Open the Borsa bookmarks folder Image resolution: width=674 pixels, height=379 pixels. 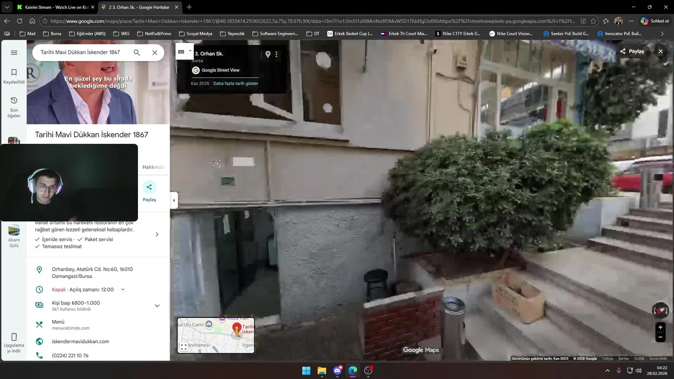pyautogui.click(x=52, y=34)
